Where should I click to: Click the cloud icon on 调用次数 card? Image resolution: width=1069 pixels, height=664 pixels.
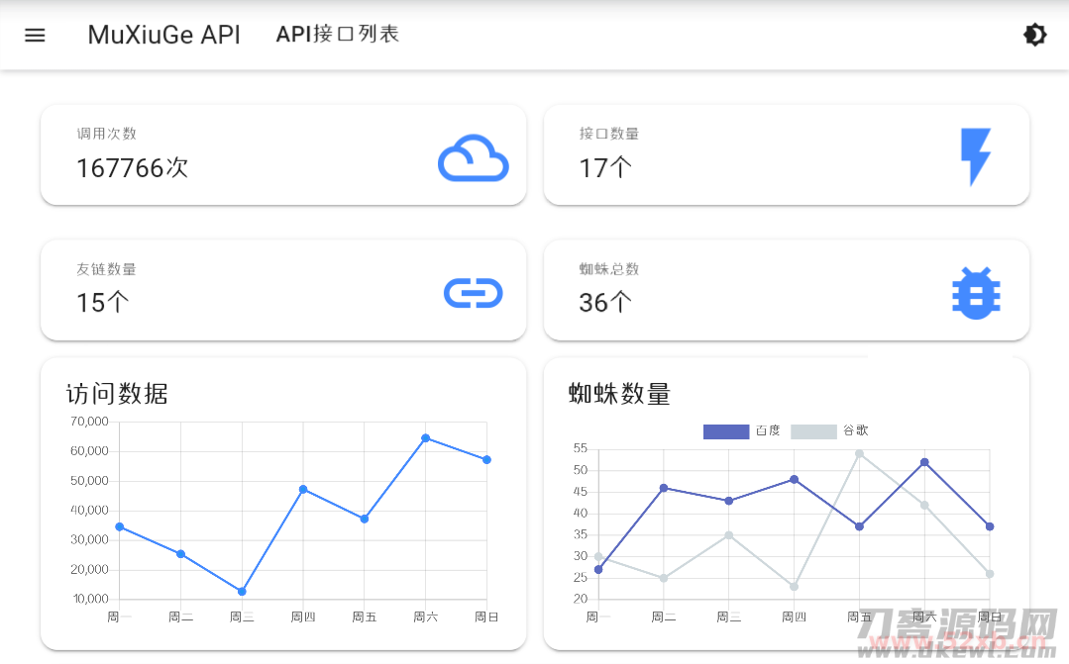click(474, 158)
